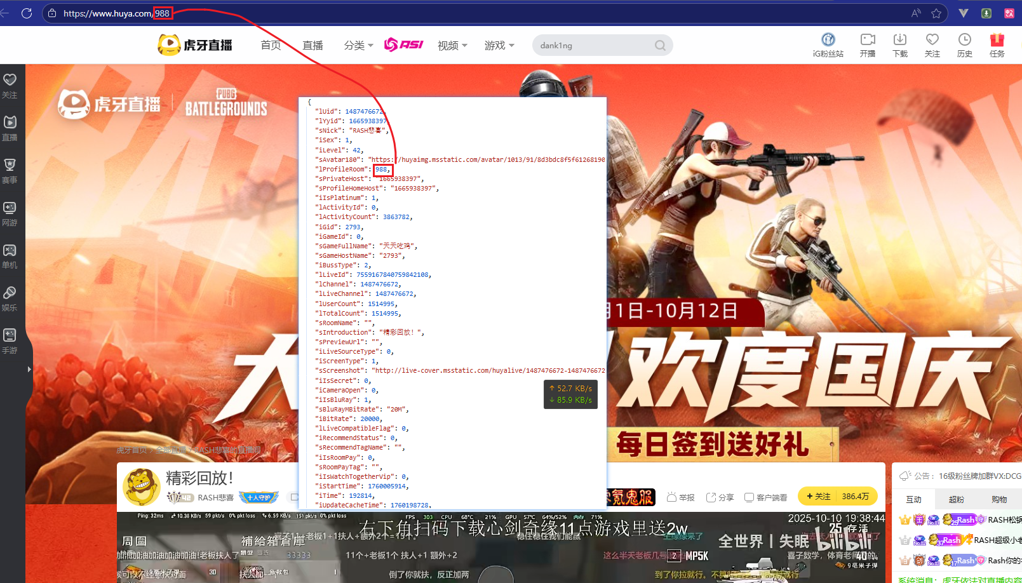Click the stream title 精彩回放!
Screen dimensions: 1022x583
(199, 478)
